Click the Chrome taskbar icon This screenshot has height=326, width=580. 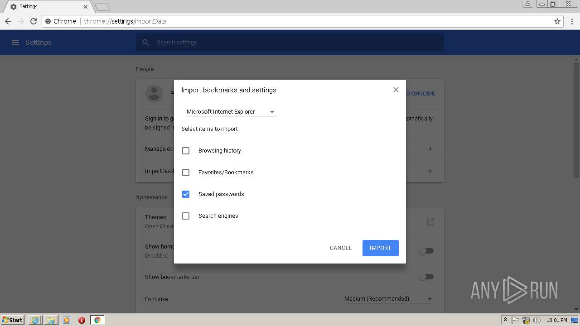(97, 320)
